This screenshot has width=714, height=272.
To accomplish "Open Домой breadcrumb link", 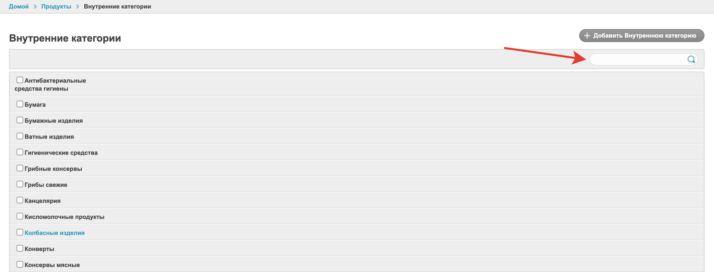I will [x=19, y=6].
